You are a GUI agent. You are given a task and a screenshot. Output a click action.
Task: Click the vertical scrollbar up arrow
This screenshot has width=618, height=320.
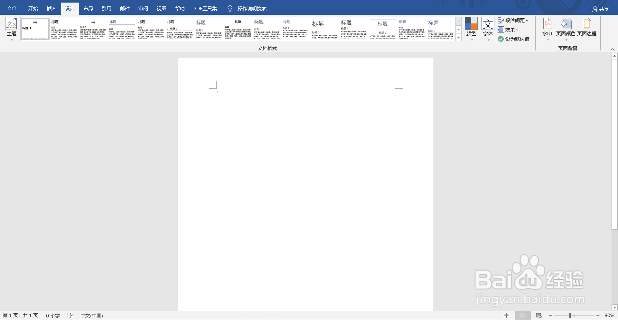(x=614, y=56)
